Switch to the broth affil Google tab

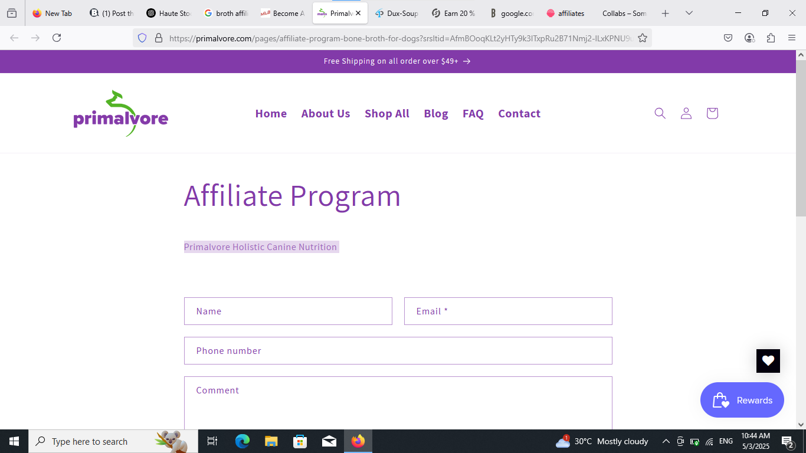coord(226,13)
